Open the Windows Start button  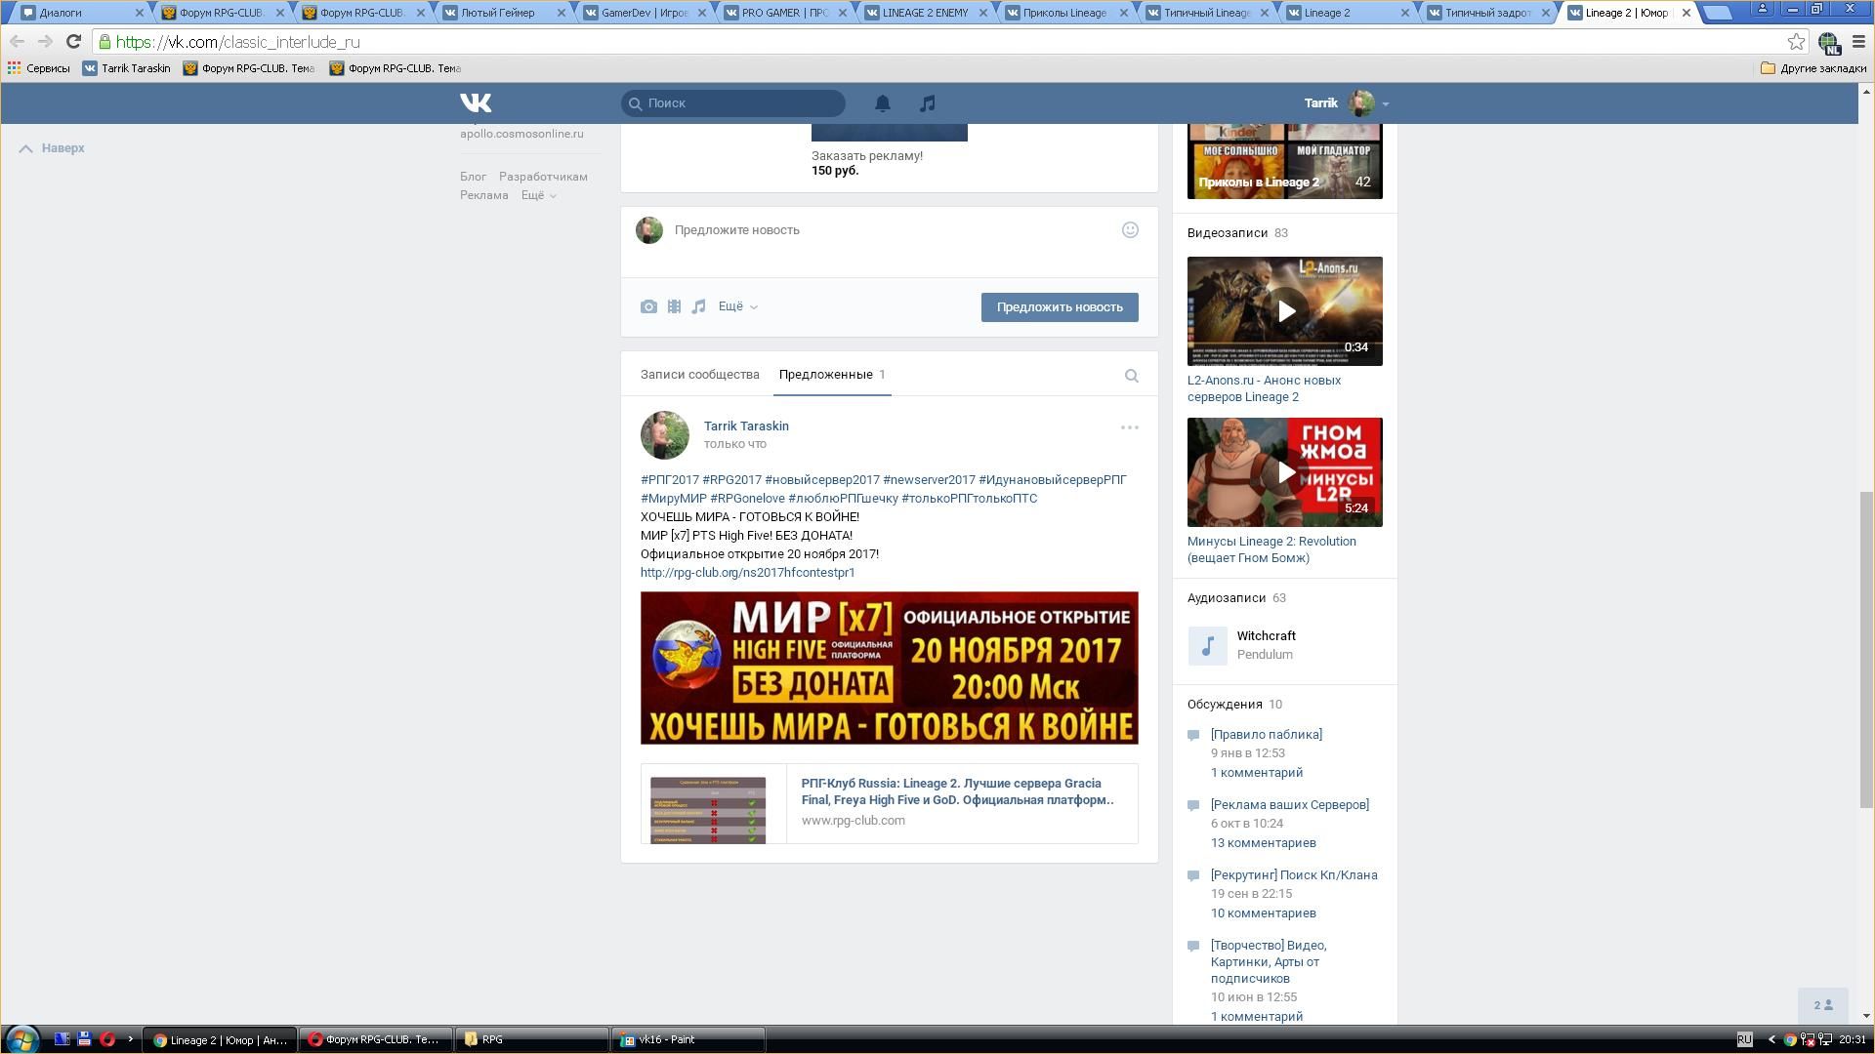pyautogui.click(x=22, y=1039)
